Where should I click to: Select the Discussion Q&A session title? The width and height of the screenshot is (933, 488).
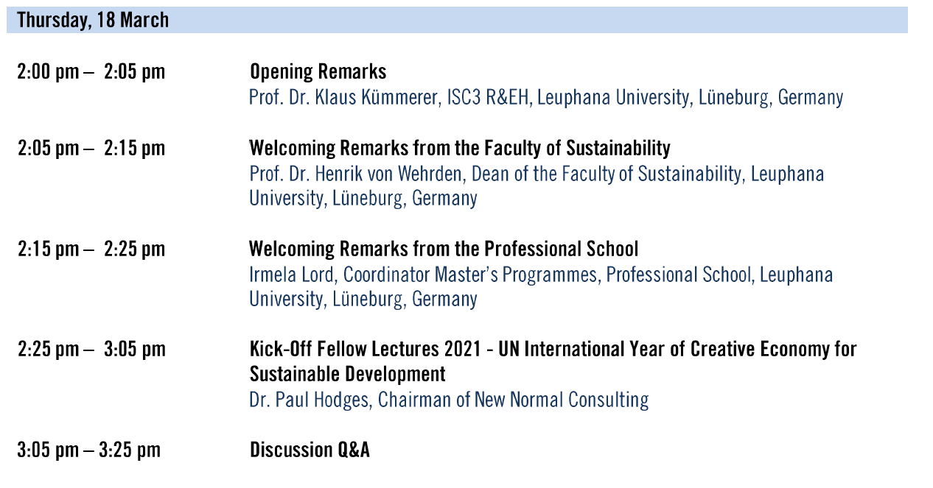[x=310, y=450]
